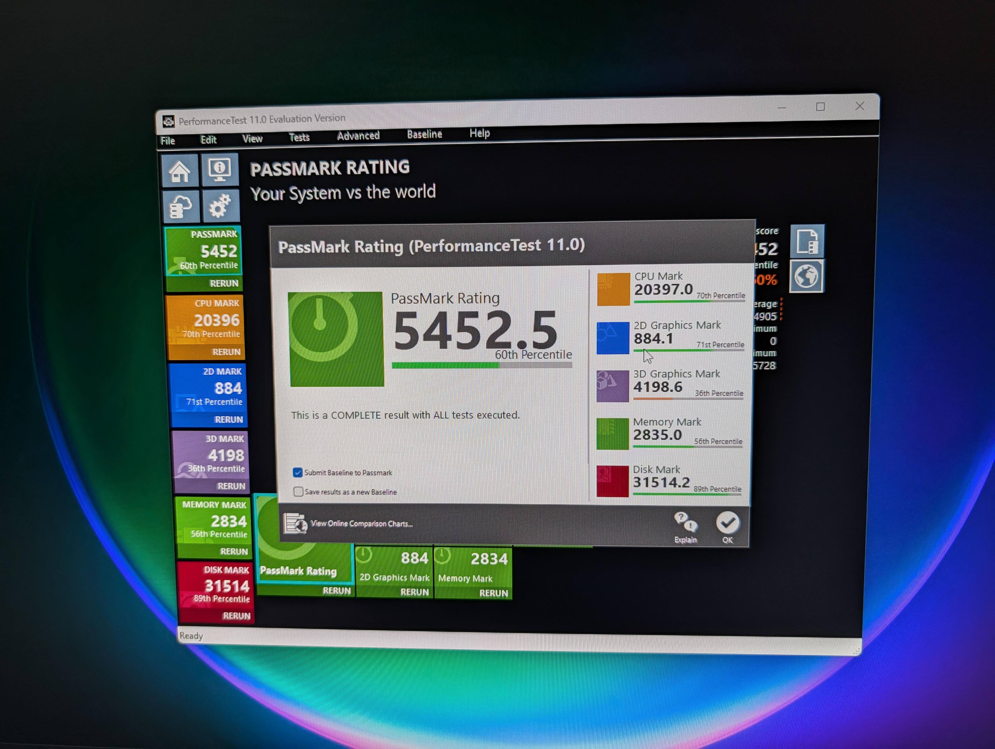This screenshot has height=749, width=995.
Task: Click the 3D Graphics Mark percentile bar
Action: 688,398
